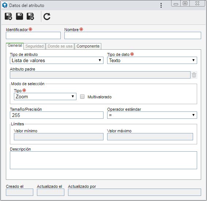Open the vertical three-dot options menu
The height and width of the screenshot is (201, 207).
point(161,5)
